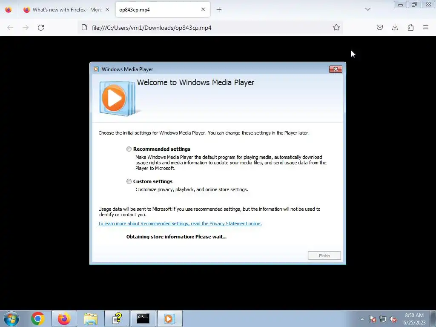The height and width of the screenshot is (327, 436).
Task: Select the Recommended settings radio button
Action: pos(129,149)
